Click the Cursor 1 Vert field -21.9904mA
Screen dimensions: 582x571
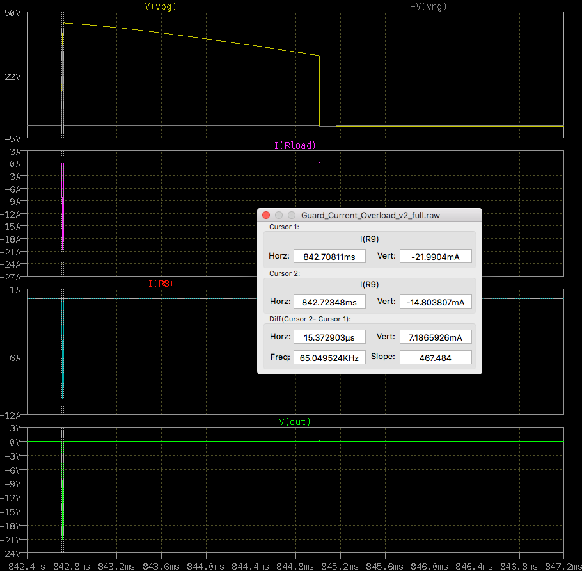tap(436, 256)
